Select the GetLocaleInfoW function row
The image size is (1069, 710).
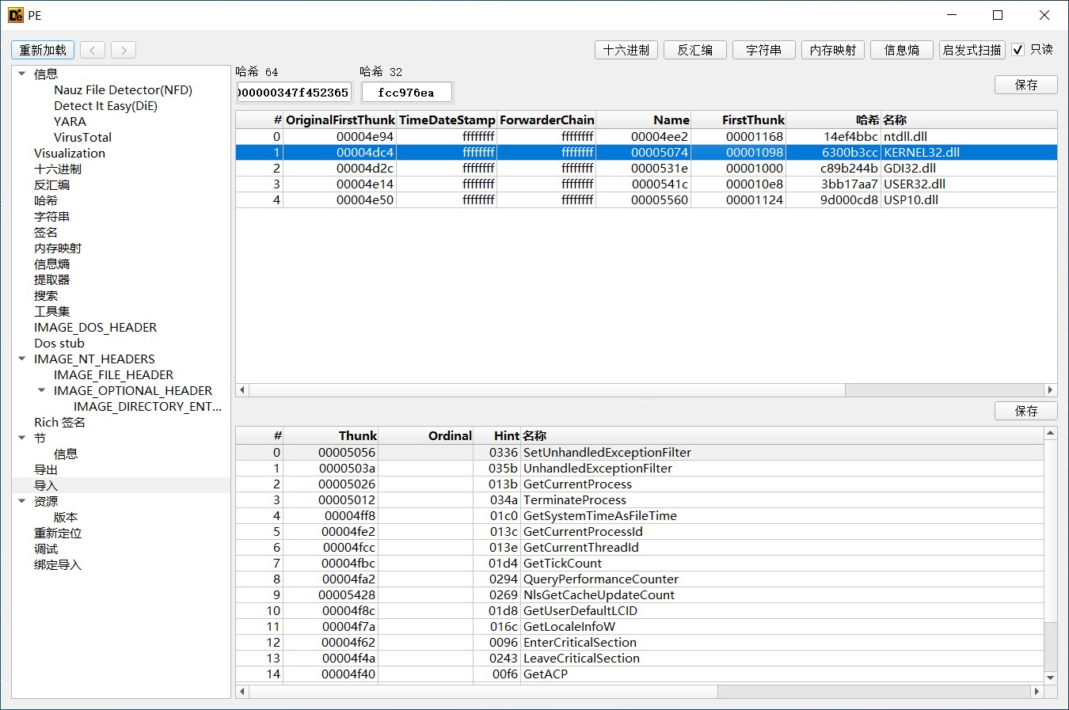(x=640, y=626)
